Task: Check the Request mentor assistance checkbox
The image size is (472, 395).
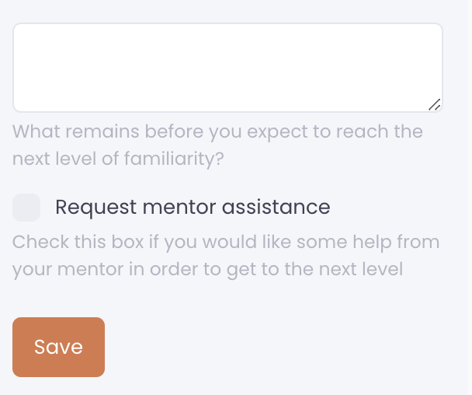Action: (x=26, y=208)
